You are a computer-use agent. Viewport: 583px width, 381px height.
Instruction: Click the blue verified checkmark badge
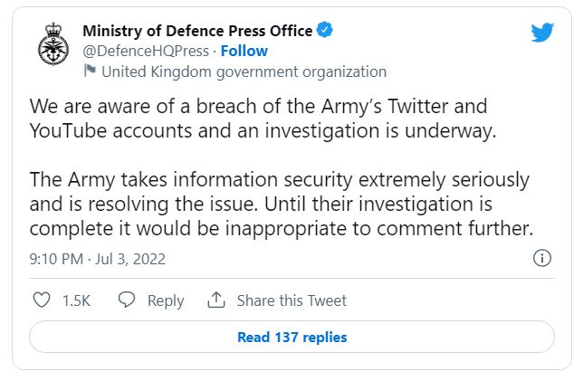[325, 30]
